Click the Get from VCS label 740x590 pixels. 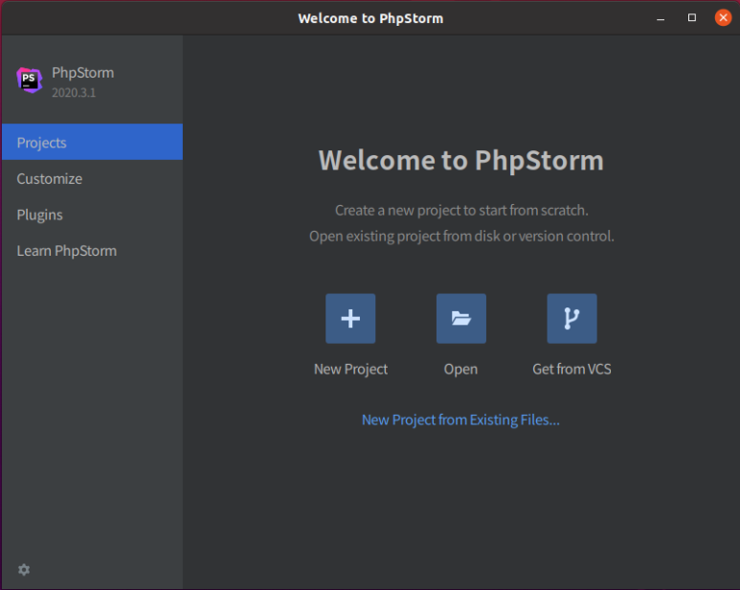point(572,369)
